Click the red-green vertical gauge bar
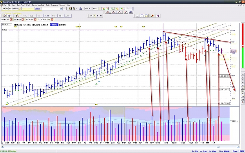The height and width of the screenshot is (153, 245). point(243,45)
